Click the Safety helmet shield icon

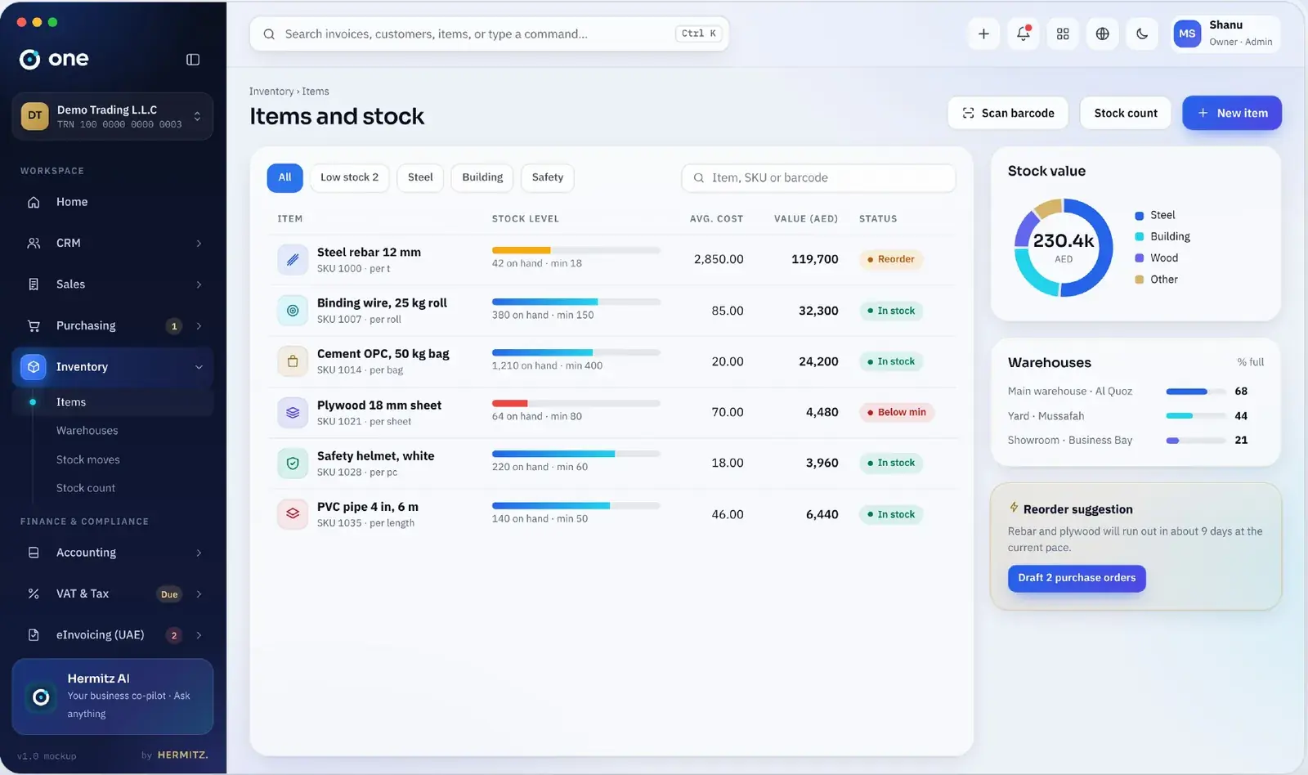(293, 463)
